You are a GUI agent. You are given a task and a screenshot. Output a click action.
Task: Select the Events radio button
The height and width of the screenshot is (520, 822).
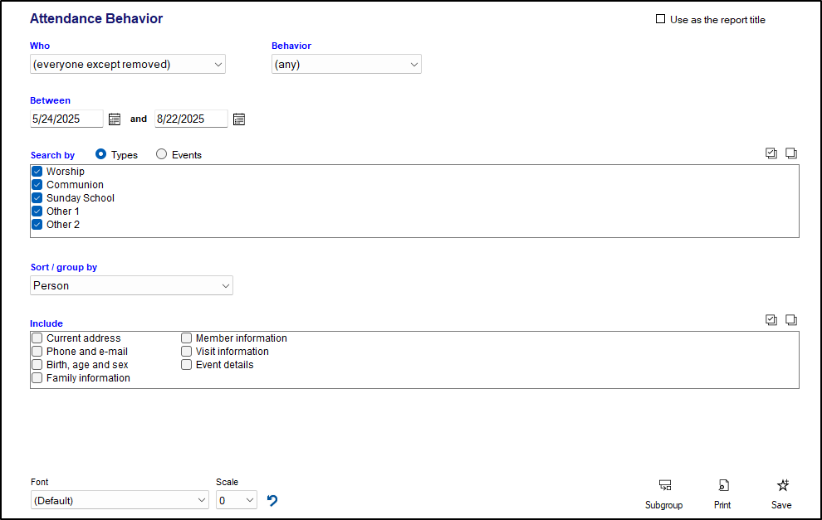tap(162, 154)
